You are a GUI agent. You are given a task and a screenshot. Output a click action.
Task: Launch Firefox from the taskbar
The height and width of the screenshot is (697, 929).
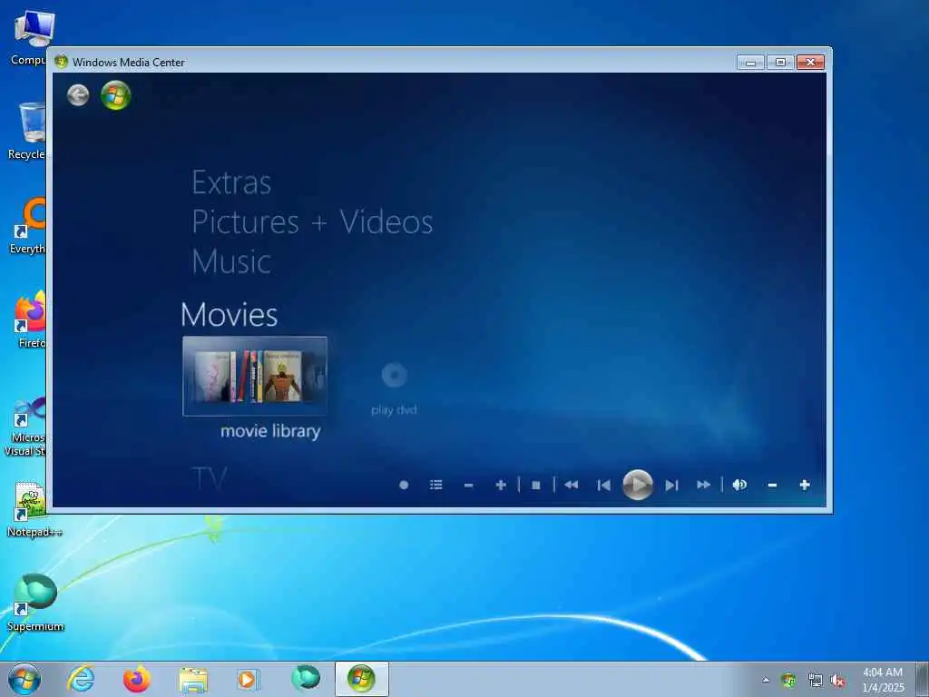click(x=136, y=679)
